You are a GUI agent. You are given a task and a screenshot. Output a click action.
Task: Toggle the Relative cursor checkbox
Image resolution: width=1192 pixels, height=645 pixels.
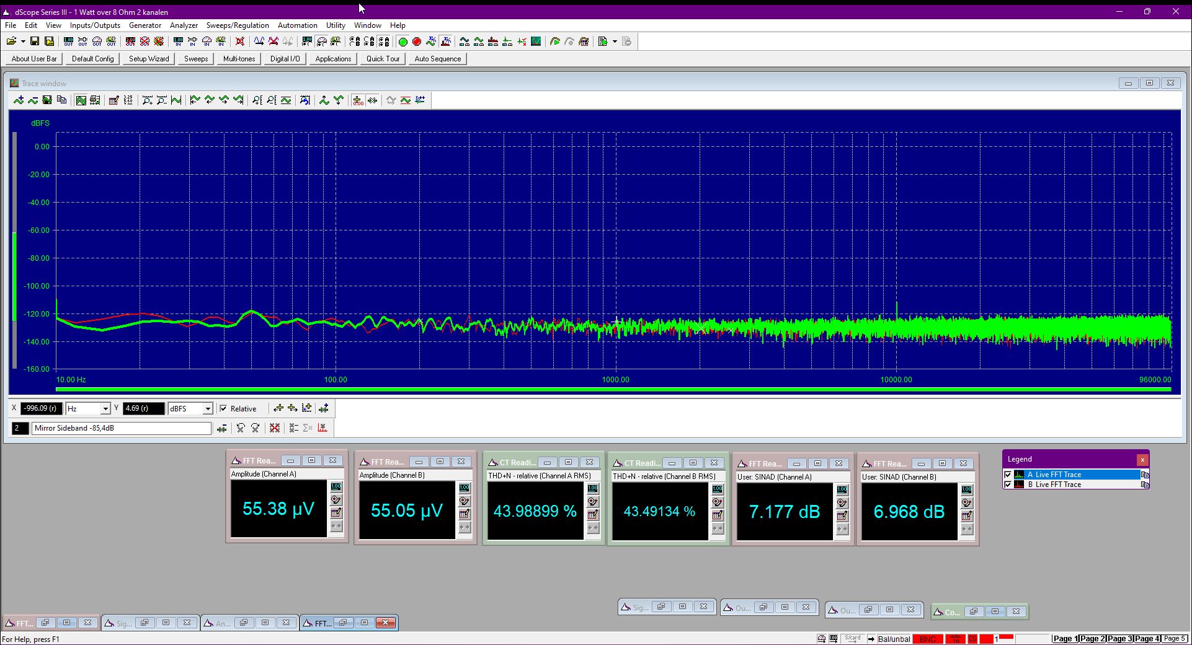[223, 409]
